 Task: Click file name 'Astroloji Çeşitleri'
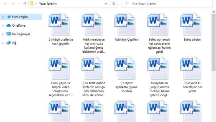click(x=127, y=40)
